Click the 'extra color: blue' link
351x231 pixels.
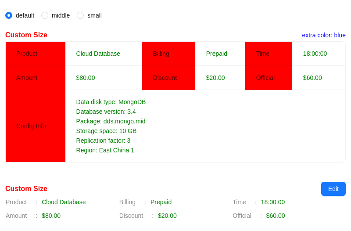tap(324, 35)
